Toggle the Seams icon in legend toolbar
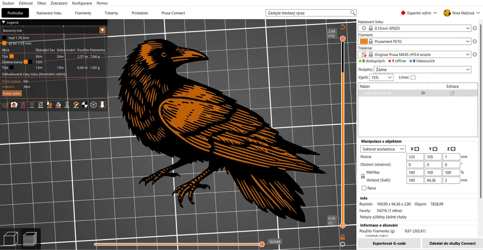 click(40, 105)
